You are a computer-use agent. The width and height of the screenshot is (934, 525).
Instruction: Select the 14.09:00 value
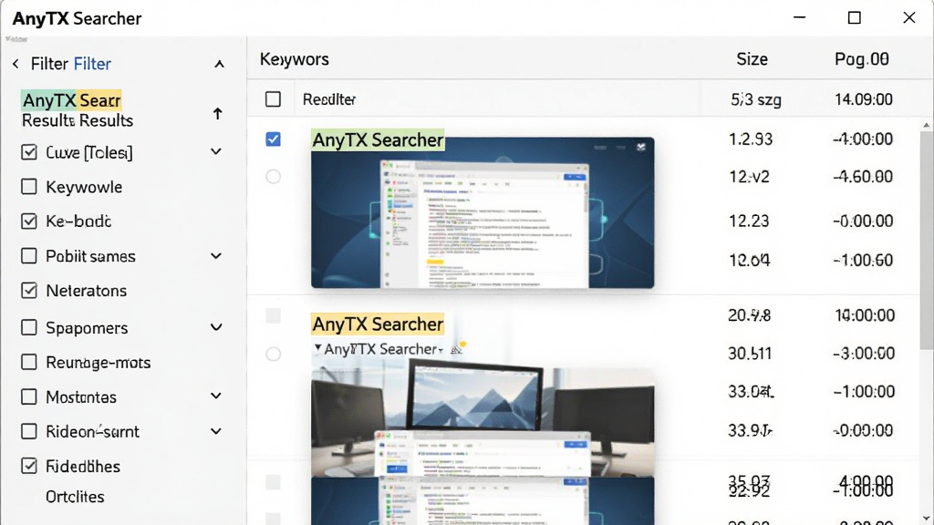(863, 98)
